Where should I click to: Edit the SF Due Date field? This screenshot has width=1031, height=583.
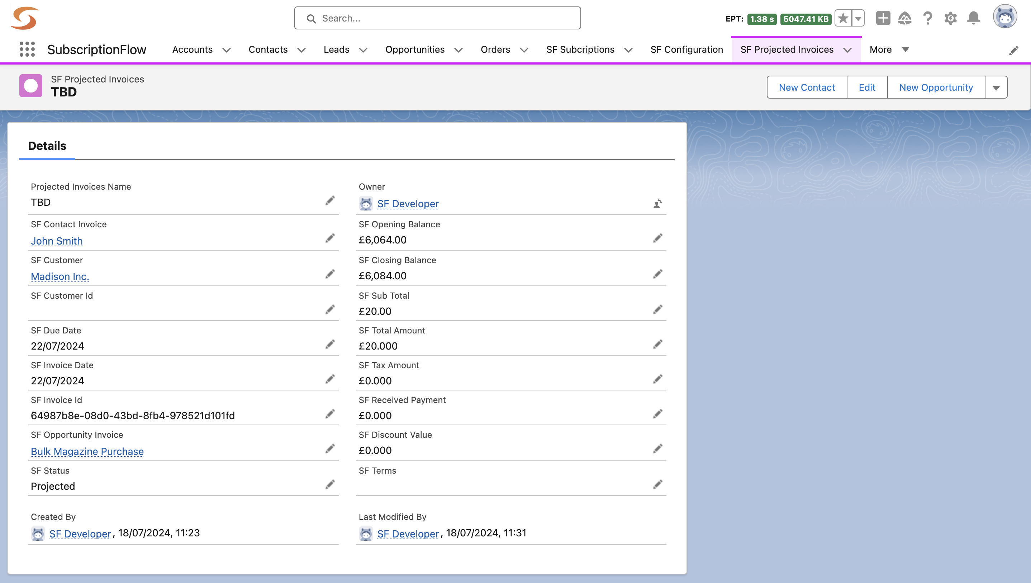[330, 344]
